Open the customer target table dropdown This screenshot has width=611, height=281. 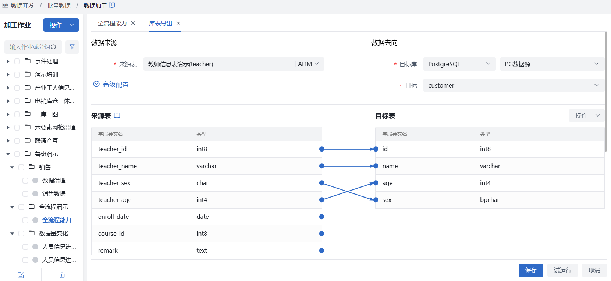tap(514, 85)
